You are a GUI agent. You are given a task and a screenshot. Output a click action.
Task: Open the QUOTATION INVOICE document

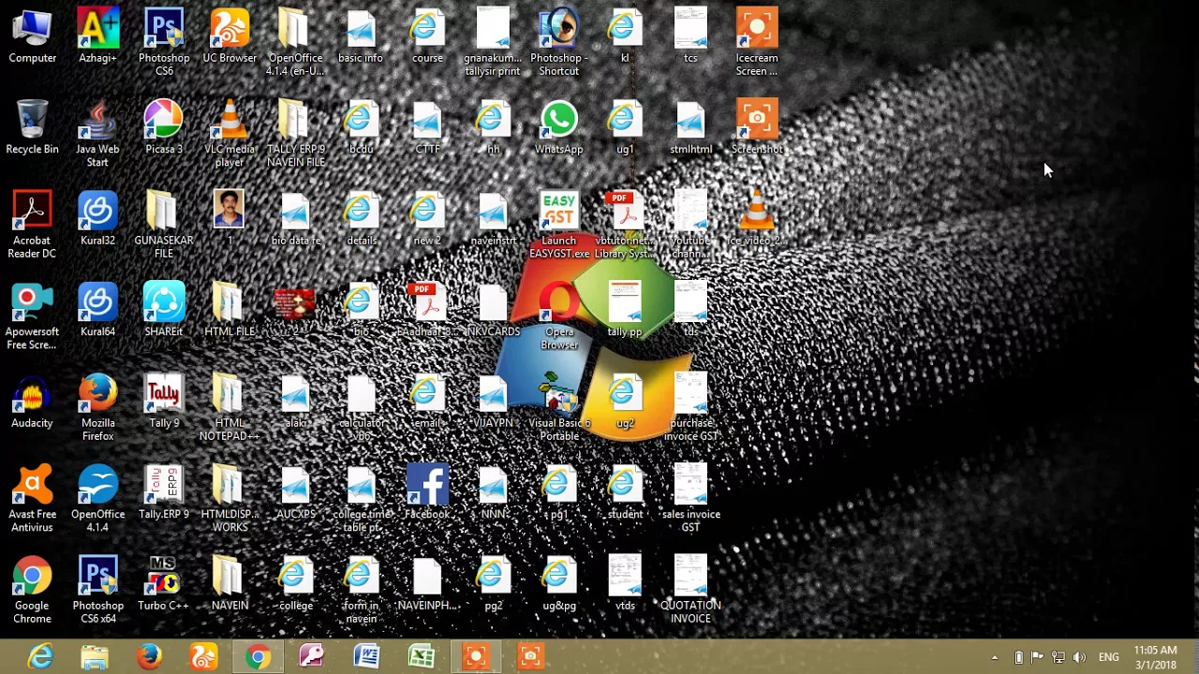690,591
